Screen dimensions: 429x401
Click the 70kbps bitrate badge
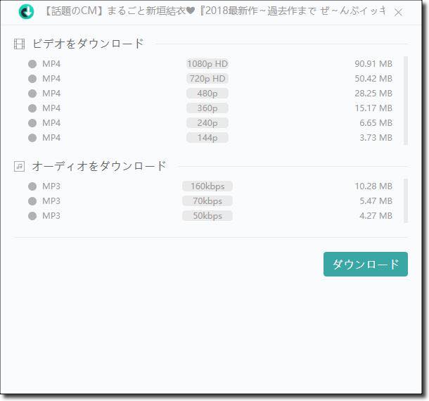[207, 201]
